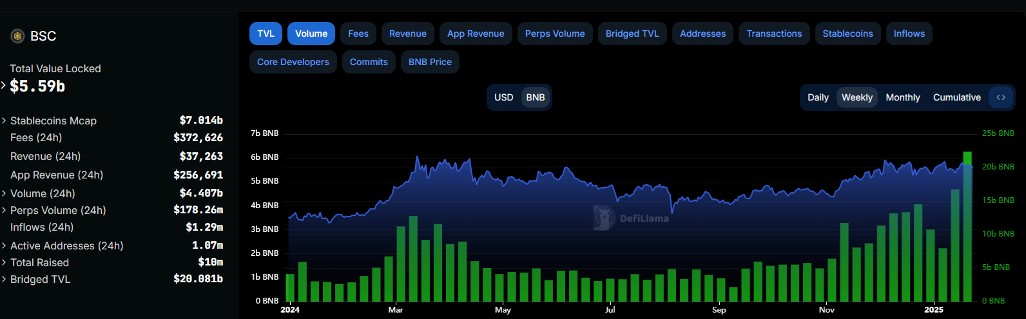Enable the Inflows chart series
Viewport: 1026px width, 319px height.
coord(909,34)
